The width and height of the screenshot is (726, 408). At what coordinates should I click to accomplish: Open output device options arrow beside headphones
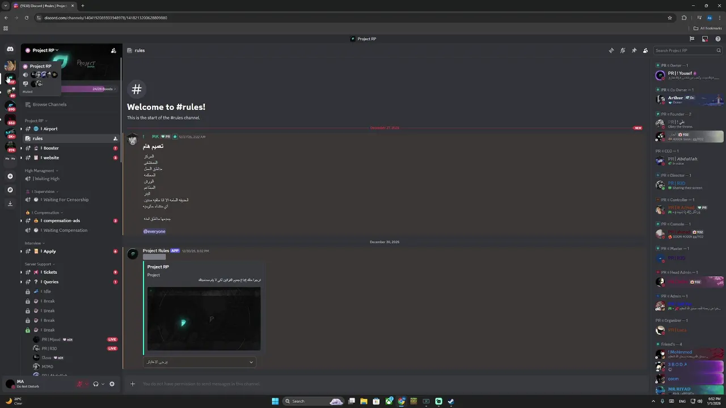click(x=103, y=384)
